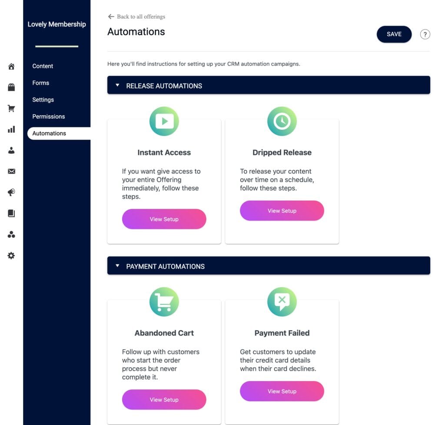Open email via the envelope icon

tap(11, 171)
